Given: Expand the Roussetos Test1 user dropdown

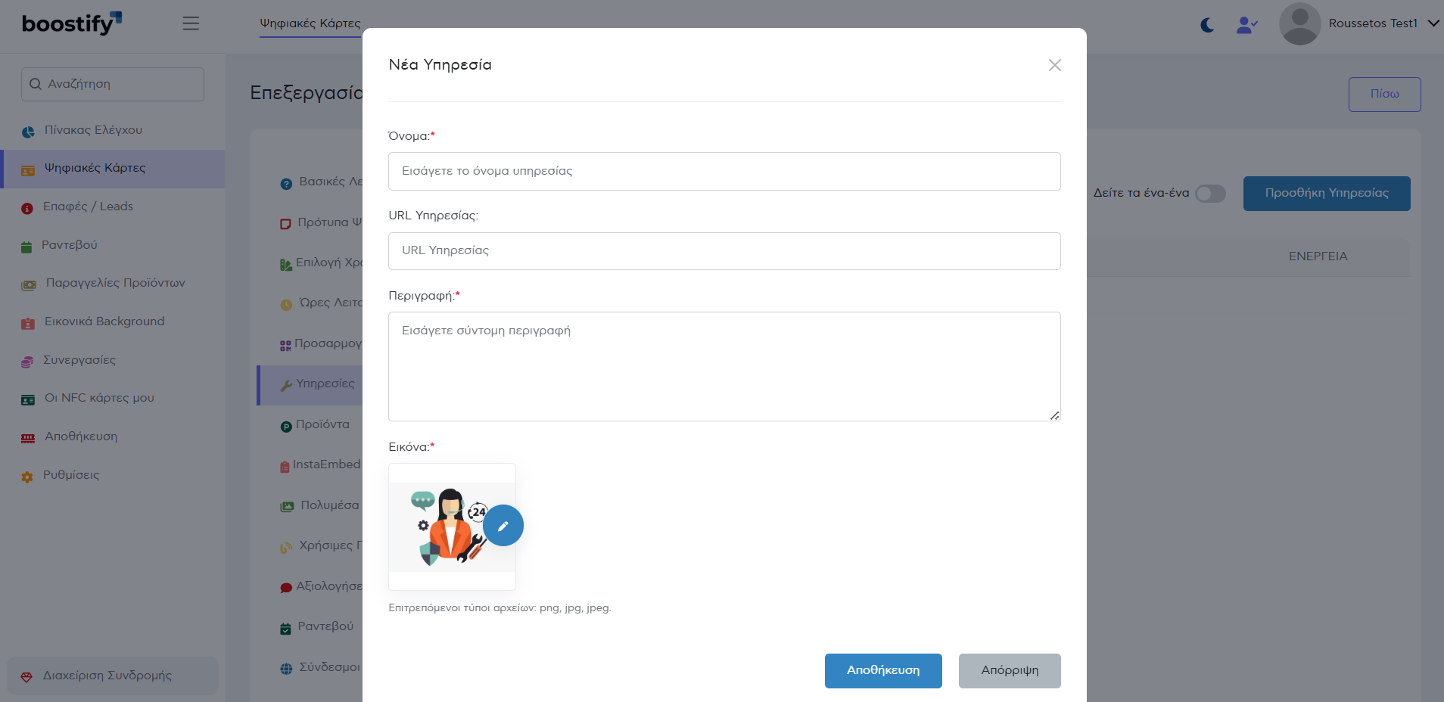Looking at the screenshot, I should click(x=1433, y=23).
